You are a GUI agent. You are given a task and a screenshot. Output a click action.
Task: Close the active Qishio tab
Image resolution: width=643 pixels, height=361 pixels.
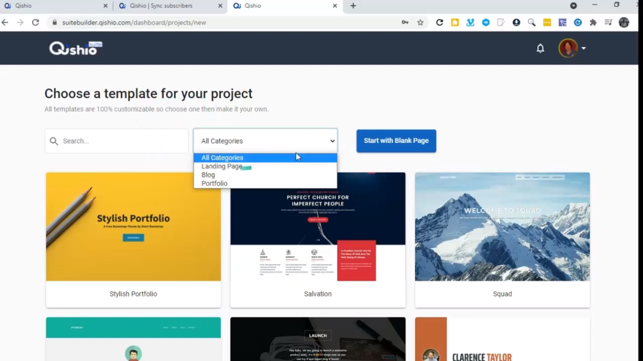point(335,6)
